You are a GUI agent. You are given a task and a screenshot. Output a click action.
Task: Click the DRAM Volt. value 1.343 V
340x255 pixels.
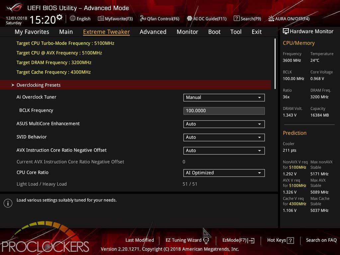pyautogui.click(x=290, y=115)
